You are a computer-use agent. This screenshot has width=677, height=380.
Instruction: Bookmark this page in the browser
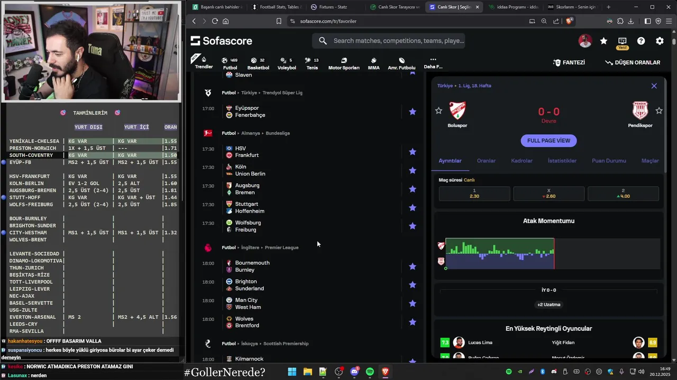click(x=279, y=21)
